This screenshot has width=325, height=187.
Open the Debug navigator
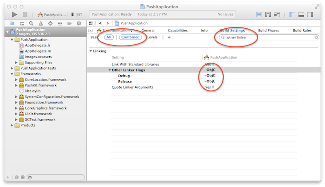tap(60, 23)
